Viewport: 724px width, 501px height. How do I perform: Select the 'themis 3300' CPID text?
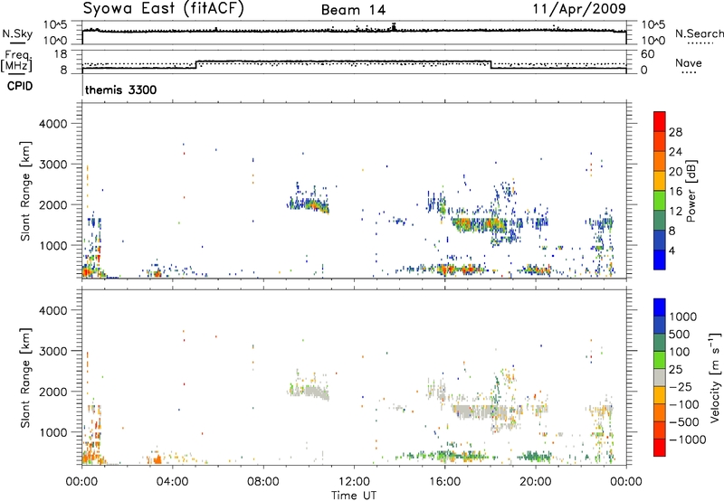click(x=121, y=90)
